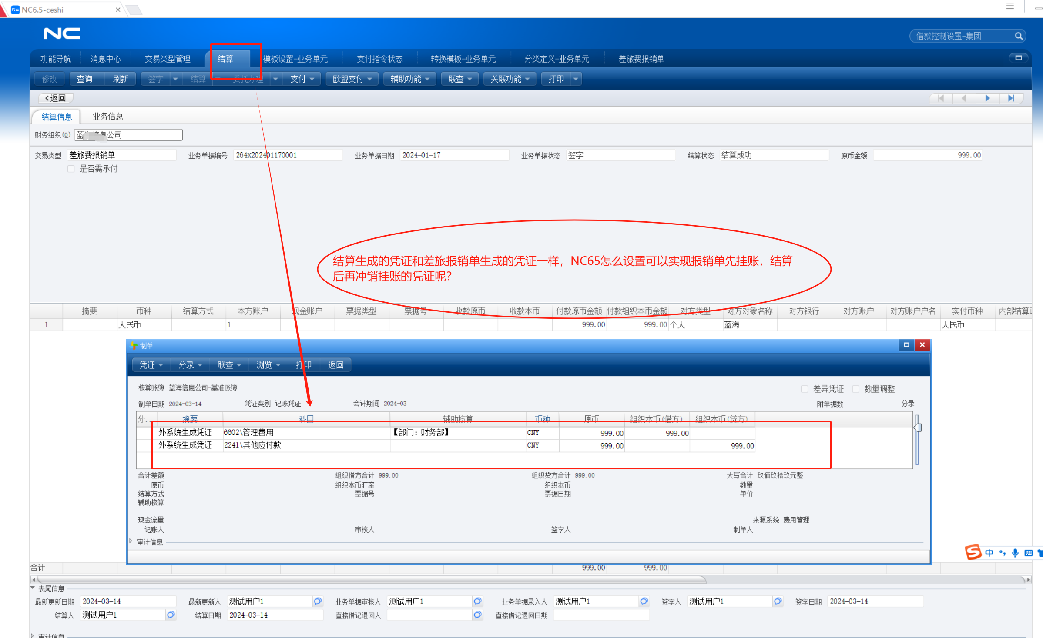Click Sogou input method logo icon

click(x=973, y=552)
